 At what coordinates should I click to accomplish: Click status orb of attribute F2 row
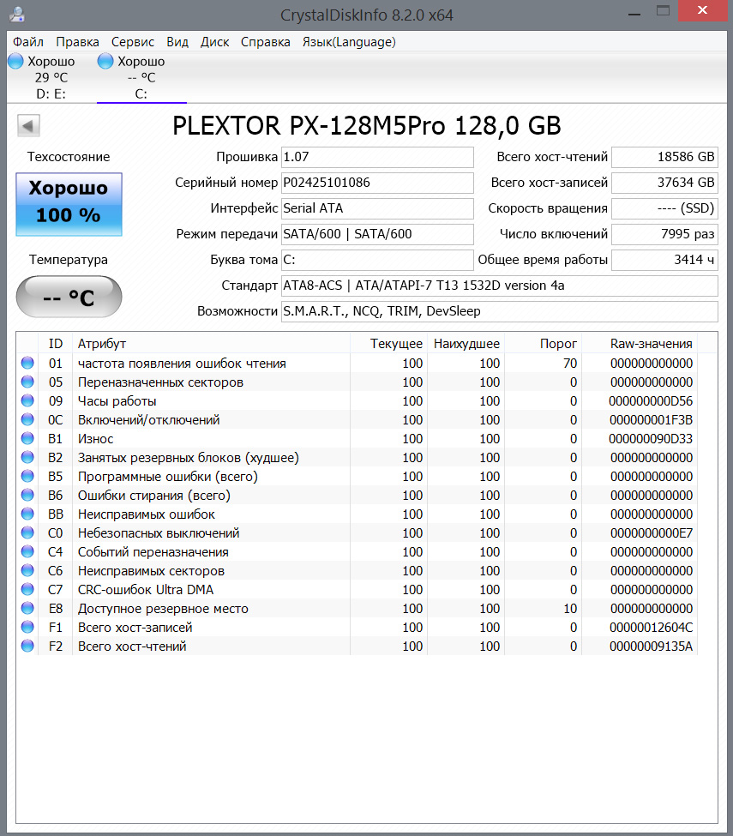coord(27,647)
